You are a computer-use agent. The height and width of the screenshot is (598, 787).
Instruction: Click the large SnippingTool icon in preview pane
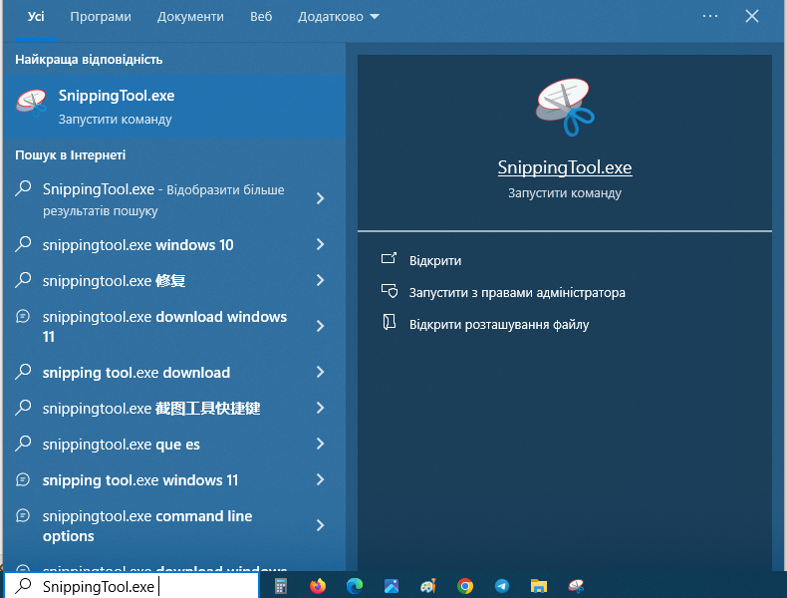click(x=565, y=108)
